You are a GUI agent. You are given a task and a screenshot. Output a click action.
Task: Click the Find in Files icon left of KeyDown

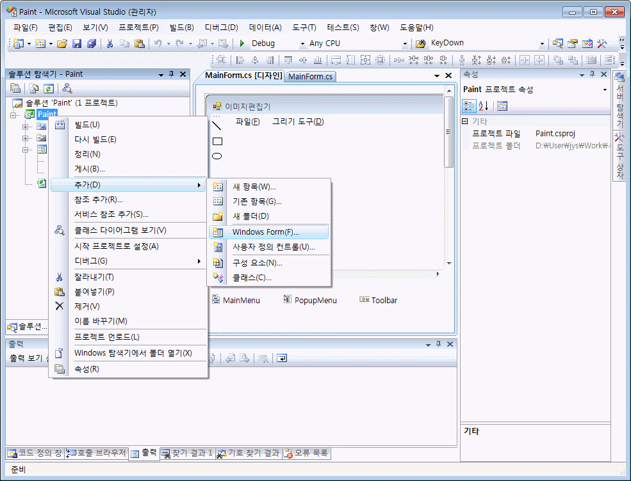tap(420, 43)
